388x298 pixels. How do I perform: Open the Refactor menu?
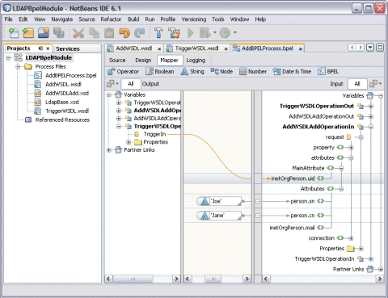pos(111,19)
